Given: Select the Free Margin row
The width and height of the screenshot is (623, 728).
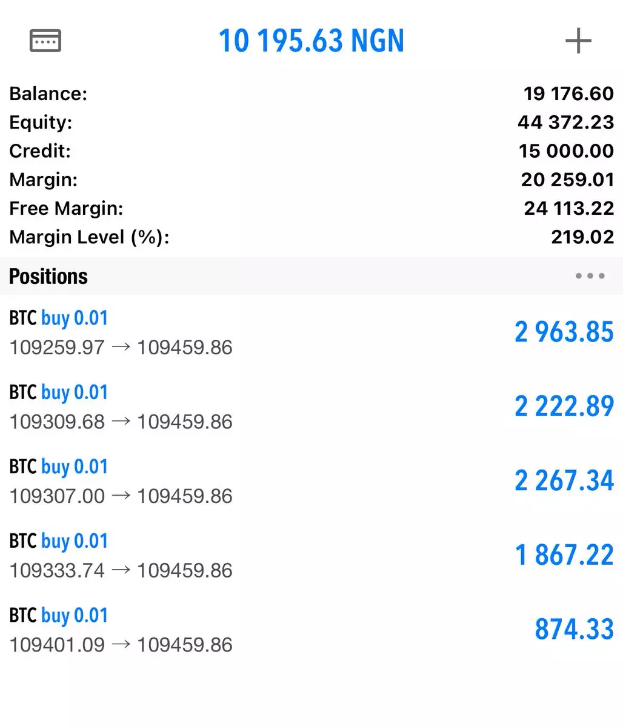Looking at the screenshot, I should pos(311,209).
